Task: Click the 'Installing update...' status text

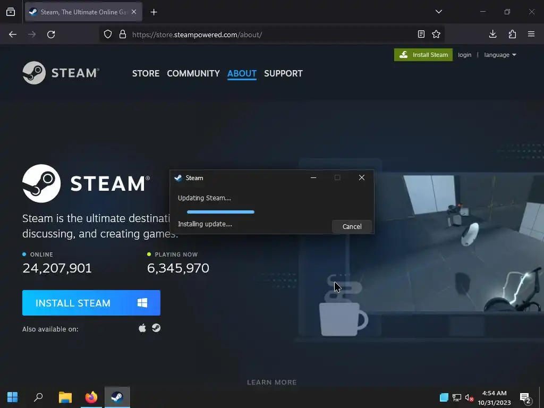Action: (205, 224)
